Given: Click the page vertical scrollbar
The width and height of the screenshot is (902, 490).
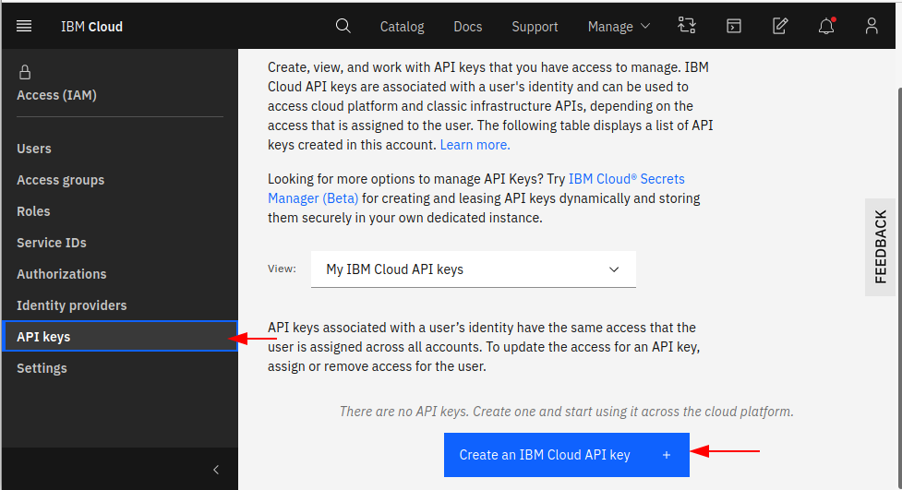Looking at the screenshot, I should coord(899,288).
